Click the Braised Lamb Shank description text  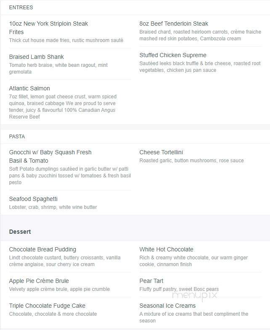point(58,69)
